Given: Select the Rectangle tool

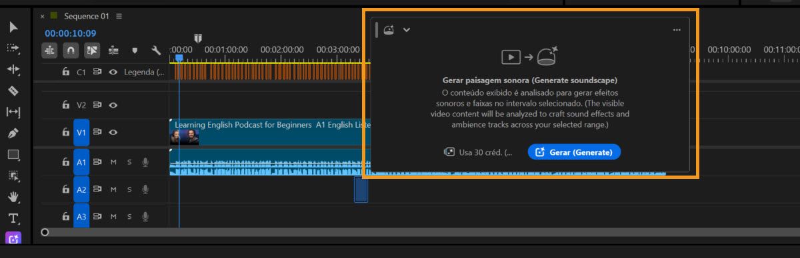Looking at the screenshot, I should pyautogui.click(x=13, y=154).
